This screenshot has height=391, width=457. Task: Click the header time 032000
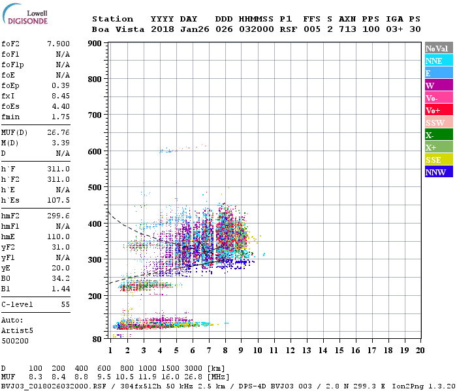(x=257, y=29)
